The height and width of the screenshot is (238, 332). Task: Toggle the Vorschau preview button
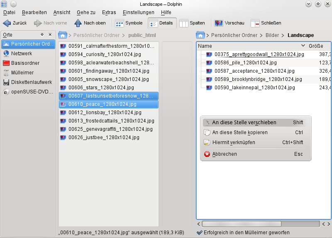click(x=229, y=23)
